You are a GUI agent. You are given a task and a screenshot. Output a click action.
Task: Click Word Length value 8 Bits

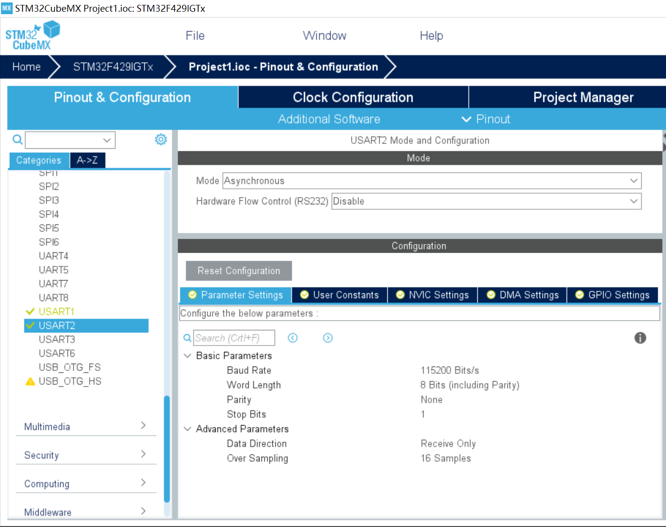tap(470, 385)
